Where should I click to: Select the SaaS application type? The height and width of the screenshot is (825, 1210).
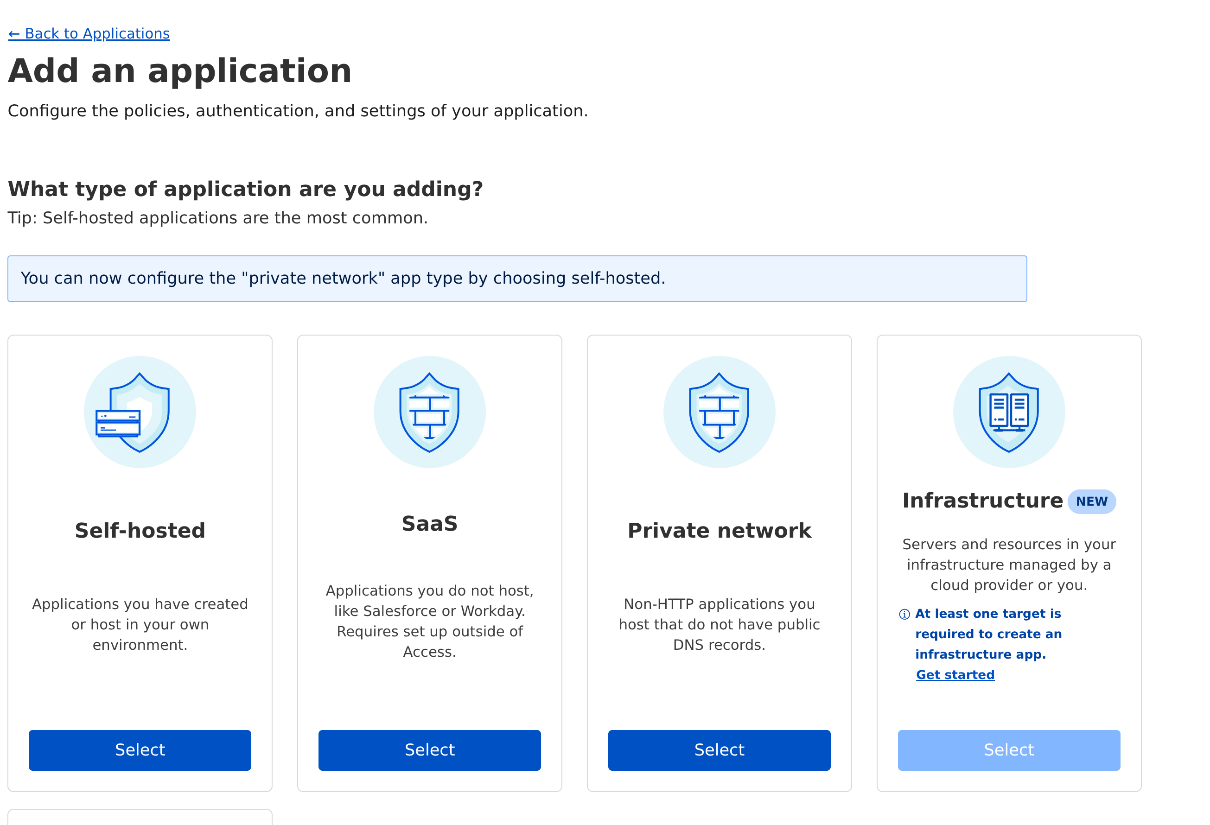[429, 749]
